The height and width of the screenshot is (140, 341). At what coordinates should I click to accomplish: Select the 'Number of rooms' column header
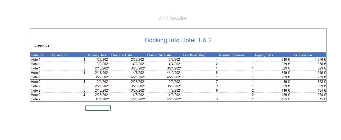(232, 55)
